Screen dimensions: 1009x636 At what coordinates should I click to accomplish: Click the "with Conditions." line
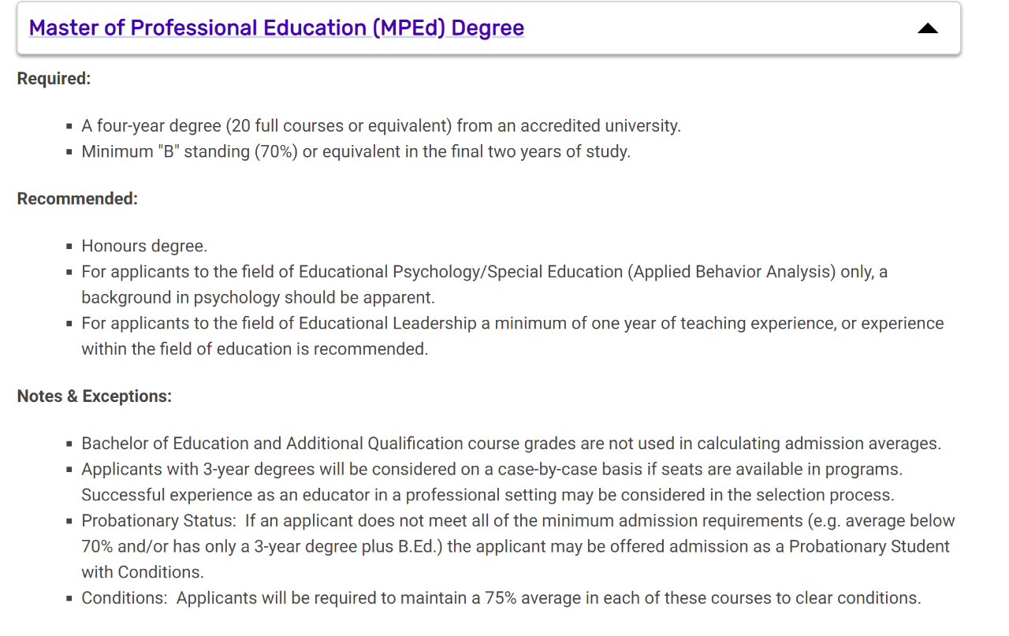pyautogui.click(x=143, y=571)
